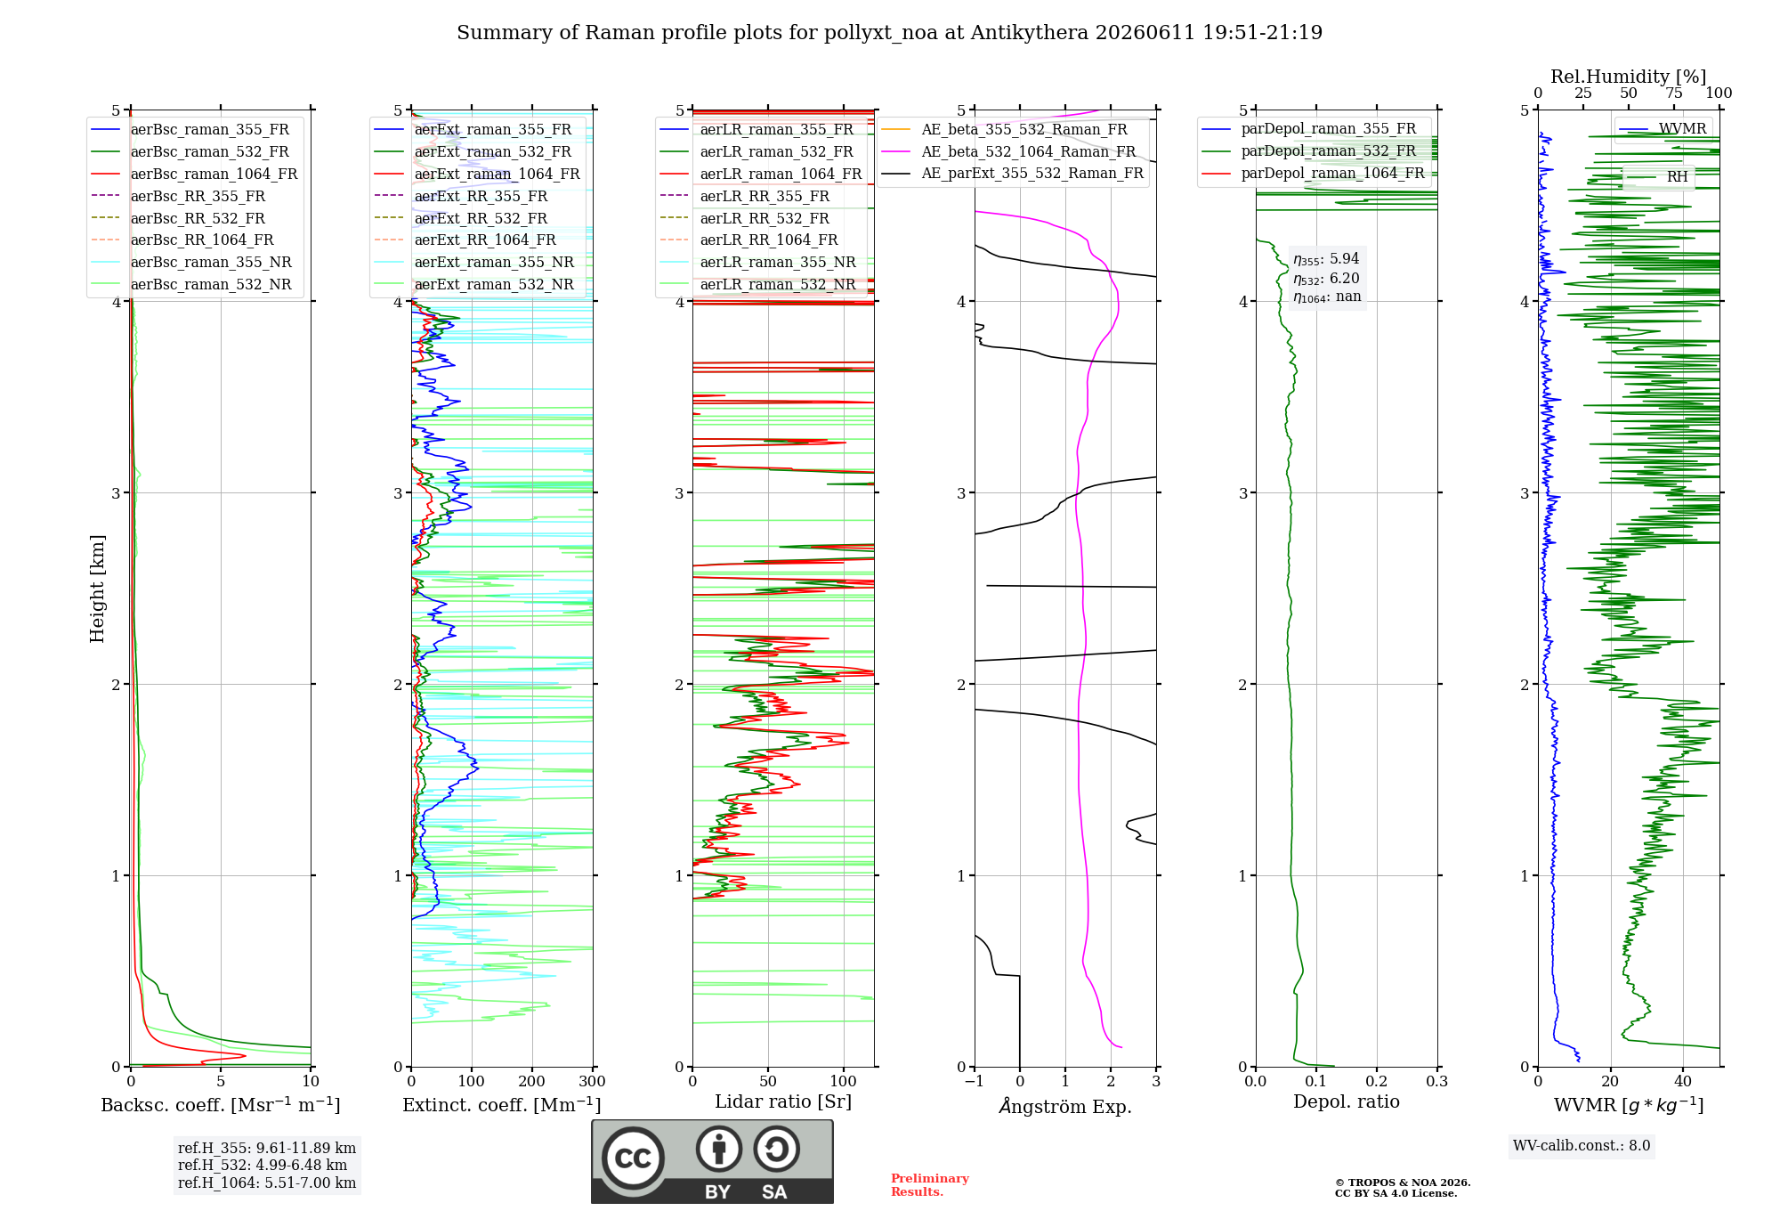Click aerExt_raman_532_NR legend entry
1780x1211 pixels.
click(x=474, y=285)
